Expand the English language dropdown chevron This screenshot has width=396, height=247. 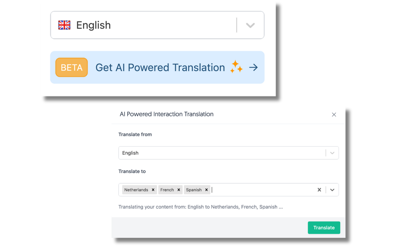250,25
